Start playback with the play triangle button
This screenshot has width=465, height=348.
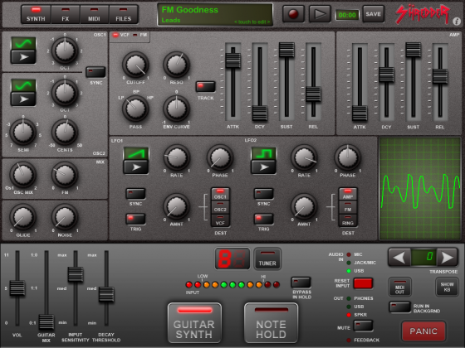320,14
